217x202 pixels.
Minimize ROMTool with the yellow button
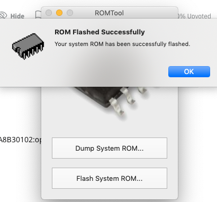59,13
